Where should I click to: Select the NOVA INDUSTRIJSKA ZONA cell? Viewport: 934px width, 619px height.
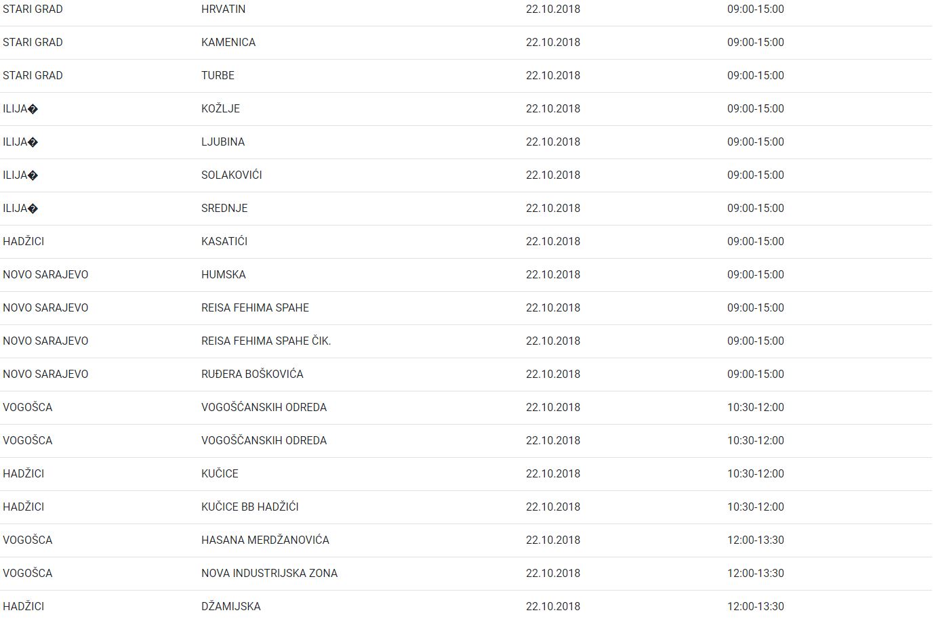[x=269, y=574]
